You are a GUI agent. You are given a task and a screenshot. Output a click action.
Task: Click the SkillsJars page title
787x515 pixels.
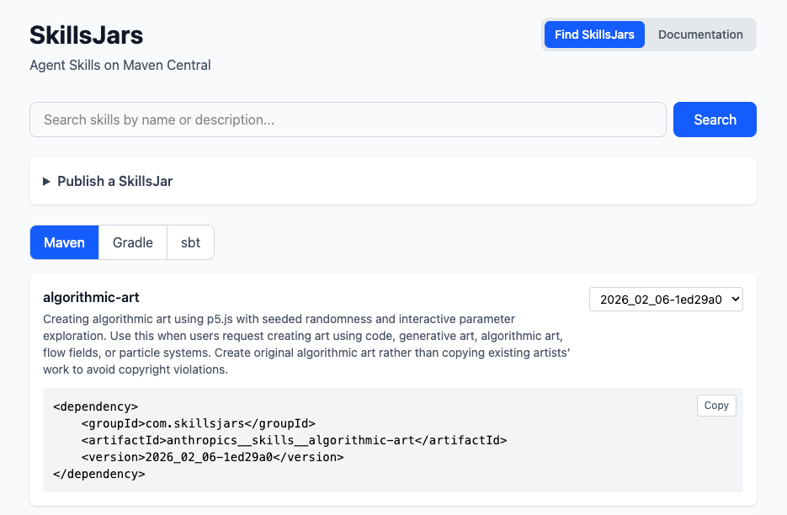coord(87,35)
